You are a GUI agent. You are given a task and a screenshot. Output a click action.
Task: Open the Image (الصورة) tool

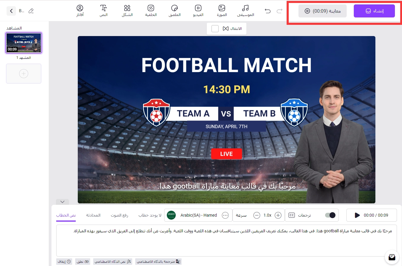(x=222, y=11)
